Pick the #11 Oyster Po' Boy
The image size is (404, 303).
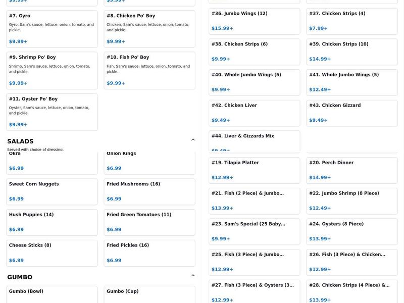(52, 112)
